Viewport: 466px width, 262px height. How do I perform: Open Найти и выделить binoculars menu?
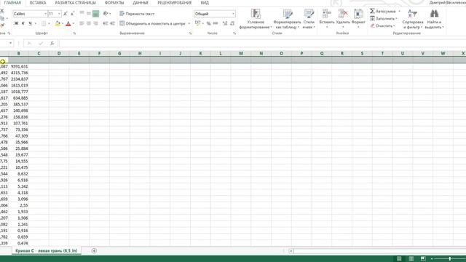tap(434, 19)
